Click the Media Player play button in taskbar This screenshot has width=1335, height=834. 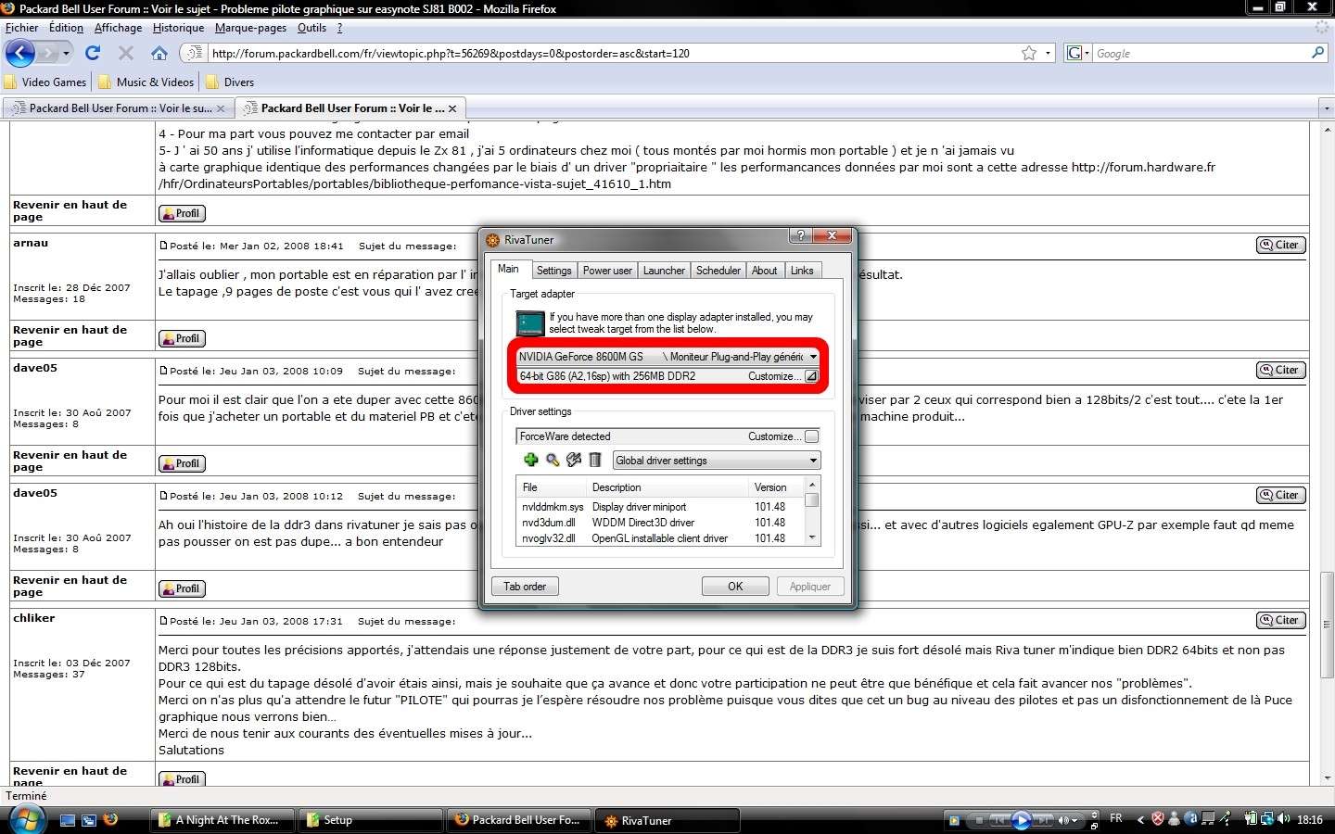point(1021,820)
